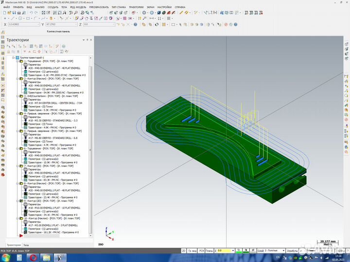Click the New file icon

[x=4, y=13]
